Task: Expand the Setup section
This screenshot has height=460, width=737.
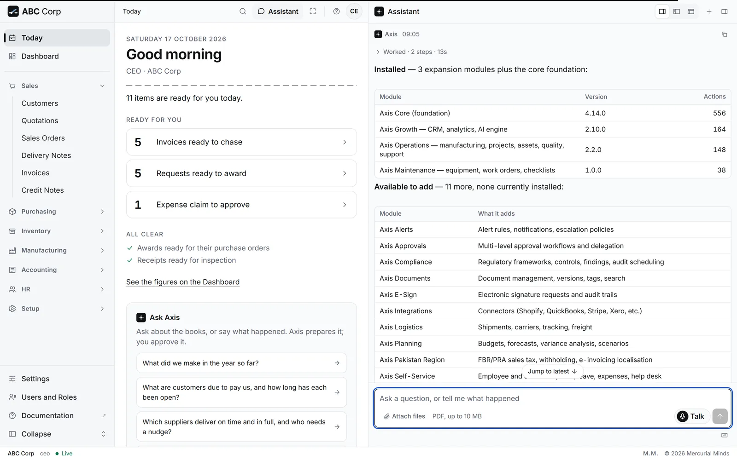Action: click(x=57, y=309)
